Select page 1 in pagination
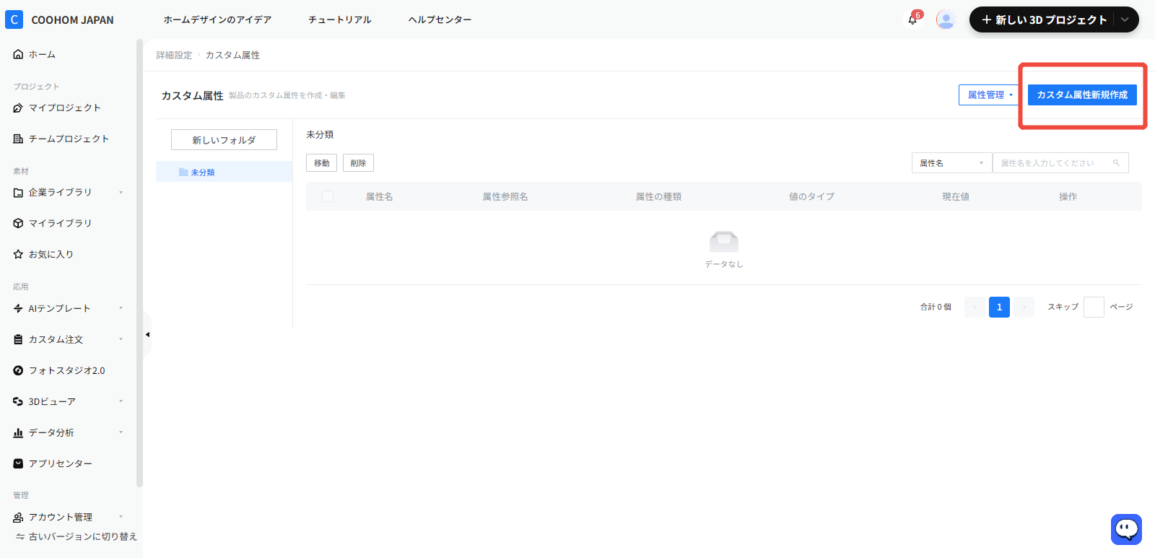The height and width of the screenshot is (558, 1155). click(x=999, y=307)
